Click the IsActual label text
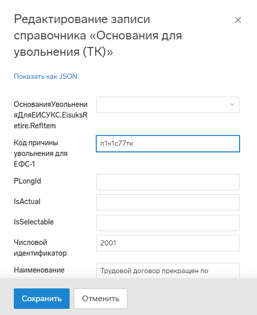This screenshot has width=257, height=315. tap(27, 201)
